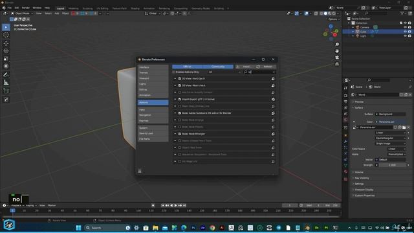Open the Interface section in Preferences
Image resolution: width=414 pixels, height=233 pixels.
(153, 67)
